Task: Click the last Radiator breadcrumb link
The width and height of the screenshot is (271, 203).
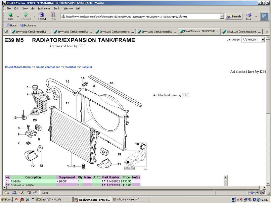Action: pos(87,67)
